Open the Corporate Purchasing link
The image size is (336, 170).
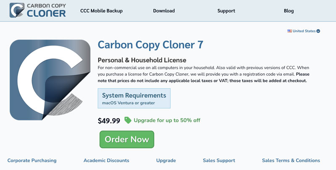point(32,160)
